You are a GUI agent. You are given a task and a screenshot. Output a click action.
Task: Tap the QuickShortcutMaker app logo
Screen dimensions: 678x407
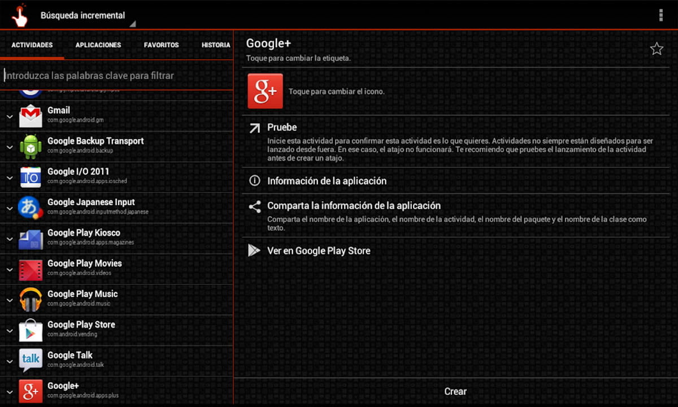[x=19, y=15]
